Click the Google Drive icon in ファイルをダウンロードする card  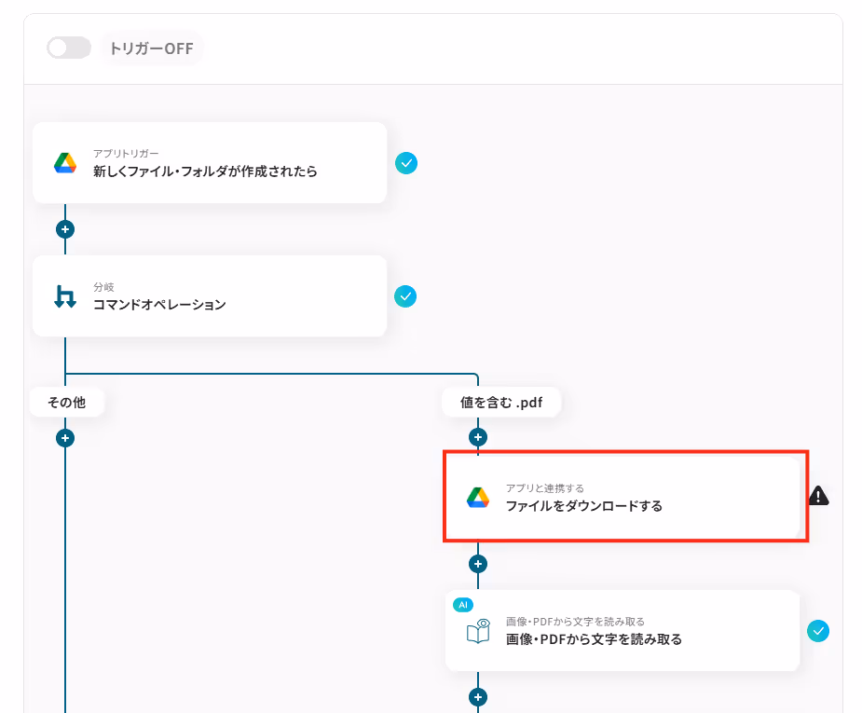click(478, 498)
